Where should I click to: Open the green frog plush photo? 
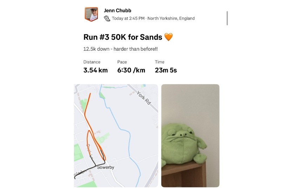(x=190, y=135)
